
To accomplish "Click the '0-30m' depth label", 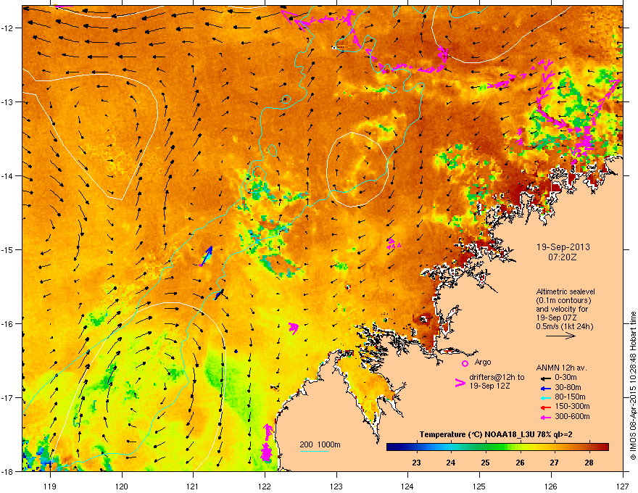I will click(565, 378).
